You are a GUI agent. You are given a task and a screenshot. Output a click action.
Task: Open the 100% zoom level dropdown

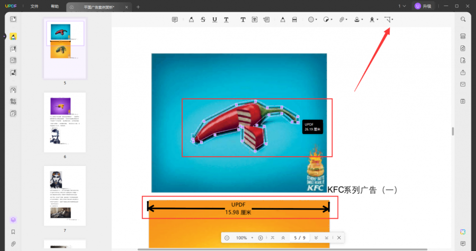click(252, 238)
